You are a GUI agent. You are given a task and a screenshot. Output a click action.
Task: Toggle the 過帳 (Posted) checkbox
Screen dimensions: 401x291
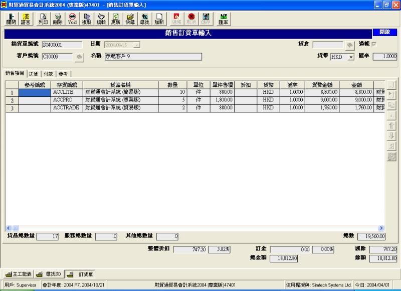click(x=373, y=45)
